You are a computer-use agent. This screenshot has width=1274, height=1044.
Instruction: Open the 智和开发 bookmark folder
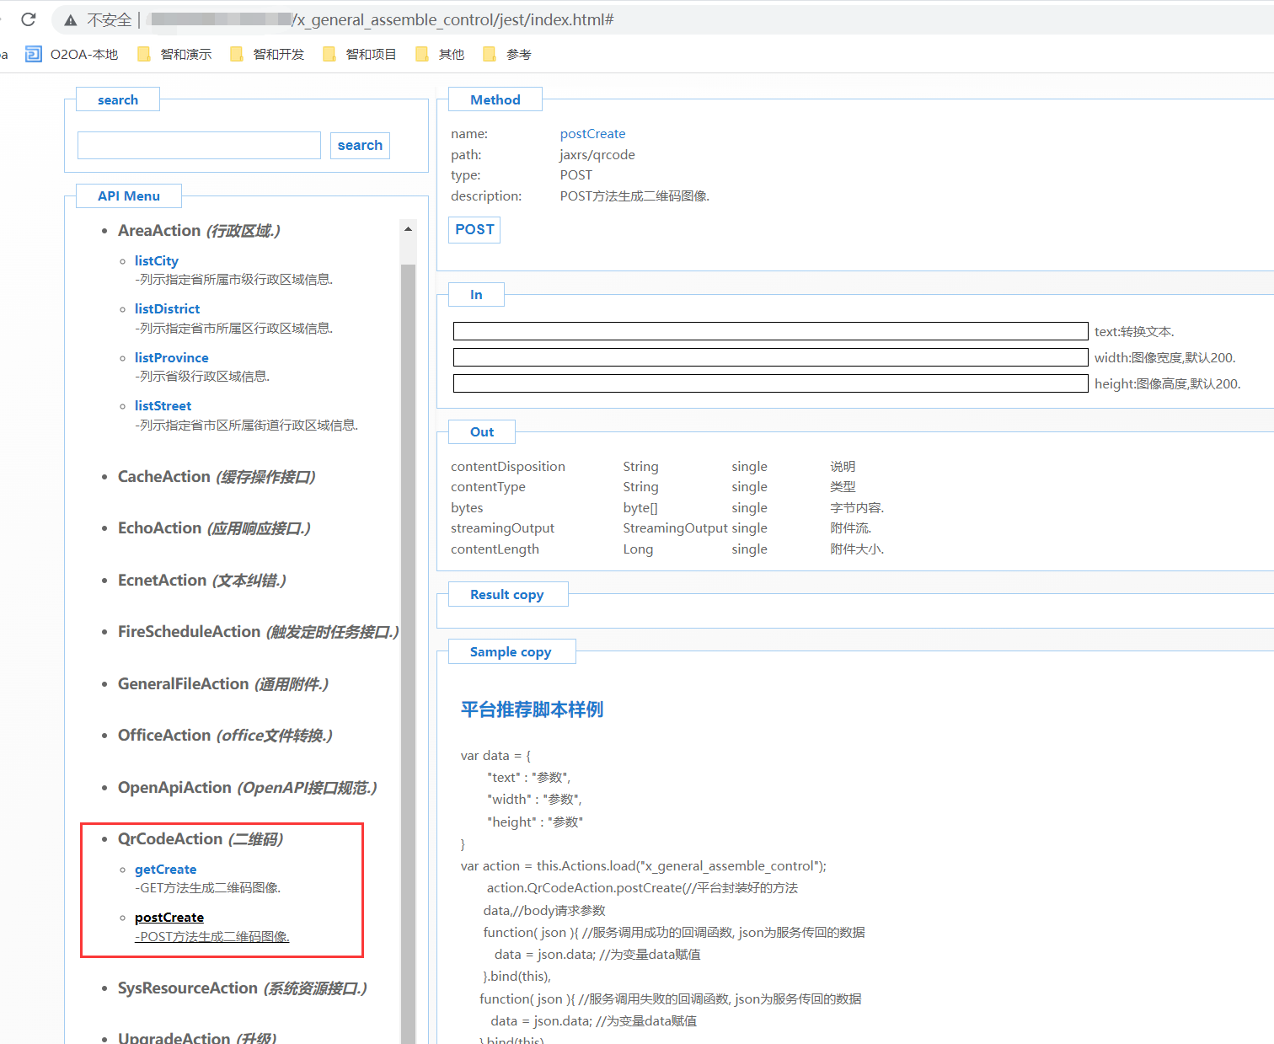click(268, 55)
